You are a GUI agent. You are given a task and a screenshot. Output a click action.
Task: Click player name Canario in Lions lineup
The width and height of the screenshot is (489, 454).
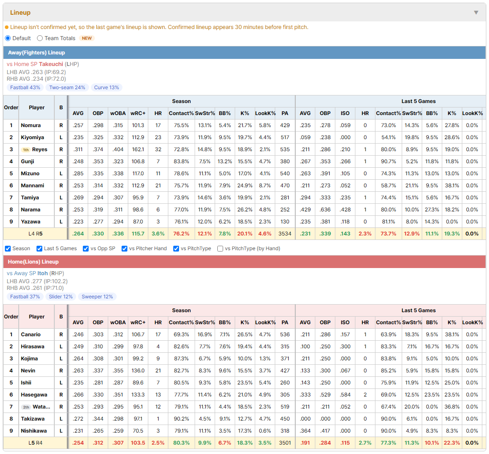(31, 334)
